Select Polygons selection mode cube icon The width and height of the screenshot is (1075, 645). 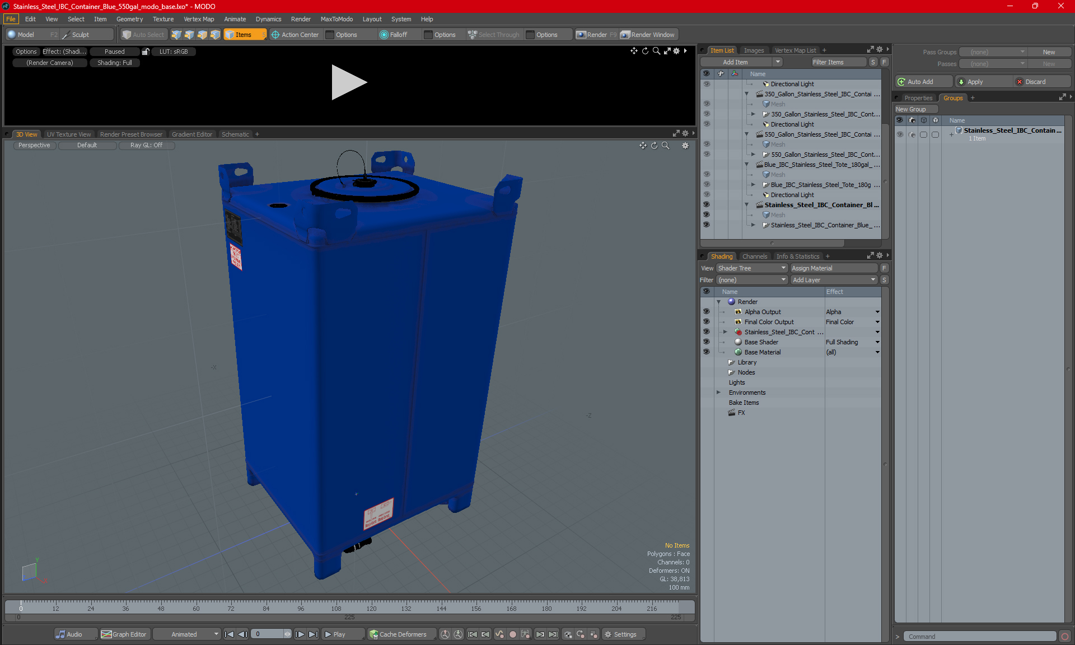[x=202, y=35]
